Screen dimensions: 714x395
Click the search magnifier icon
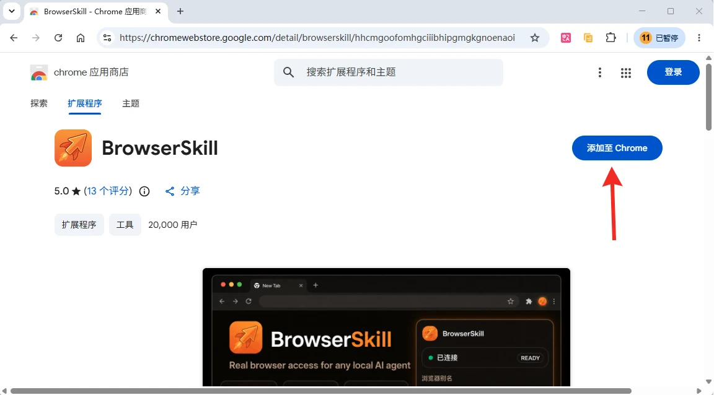289,72
